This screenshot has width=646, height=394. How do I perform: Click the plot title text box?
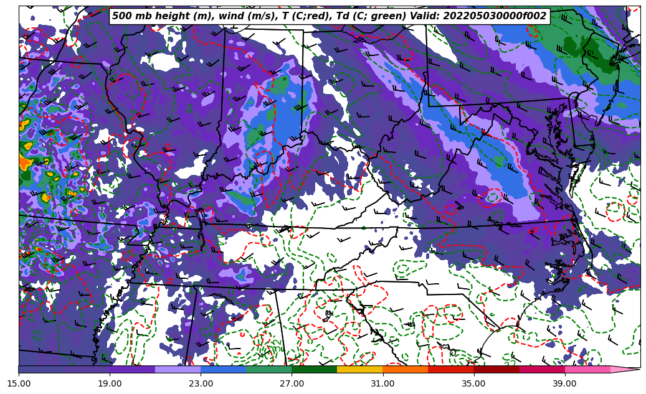329,16
